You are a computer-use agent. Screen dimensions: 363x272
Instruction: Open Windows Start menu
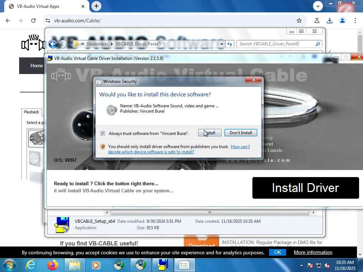coord(10,265)
